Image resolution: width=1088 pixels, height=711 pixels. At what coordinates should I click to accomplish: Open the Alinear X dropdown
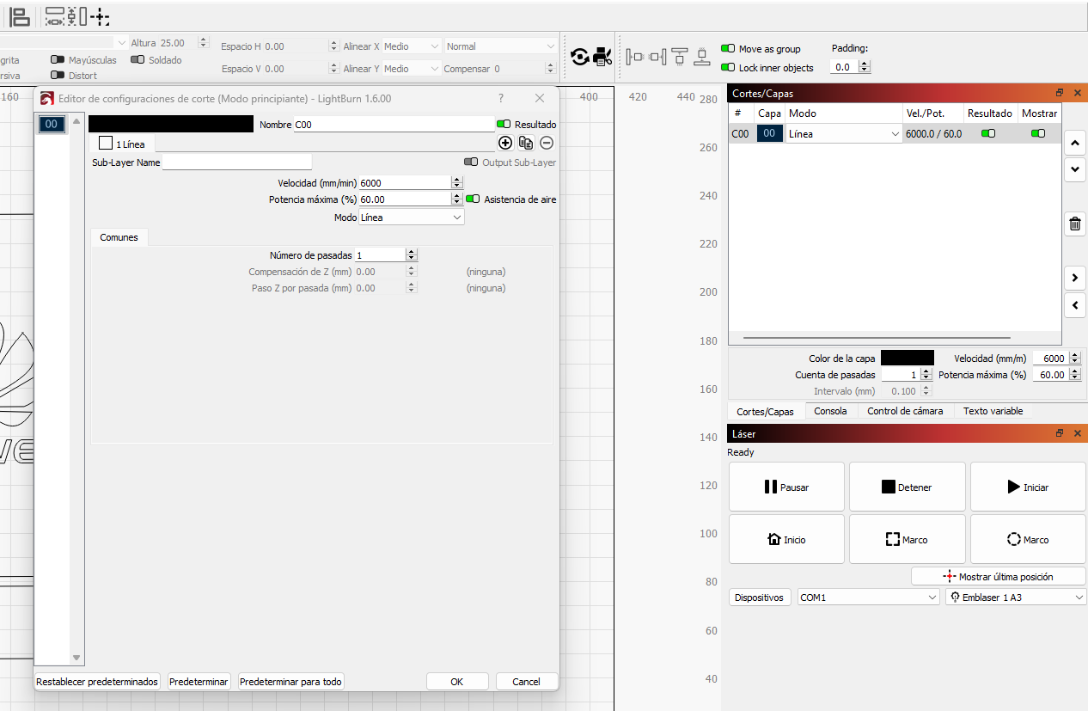pos(411,46)
